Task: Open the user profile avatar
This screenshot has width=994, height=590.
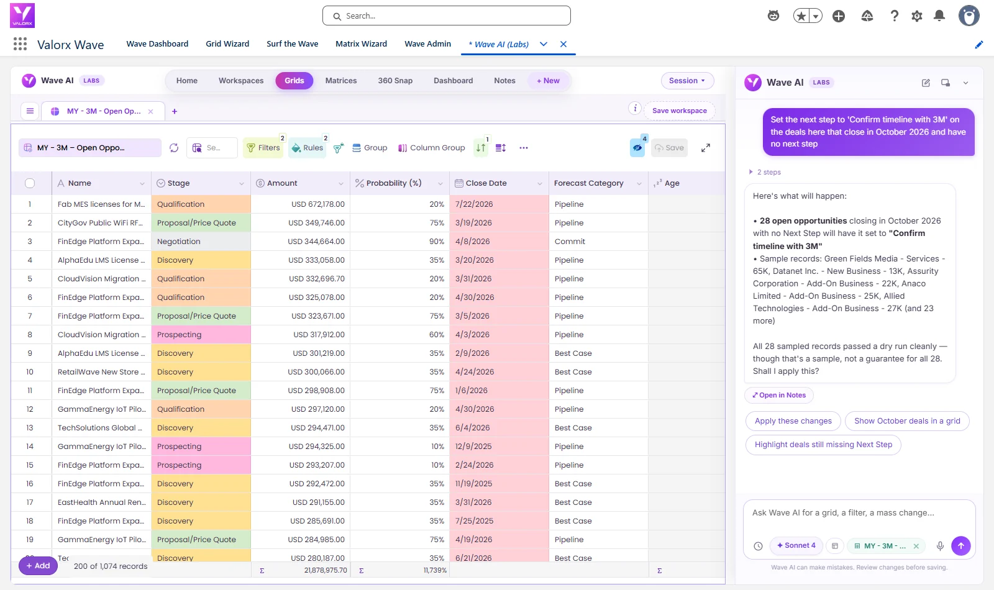Action: click(x=969, y=16)
